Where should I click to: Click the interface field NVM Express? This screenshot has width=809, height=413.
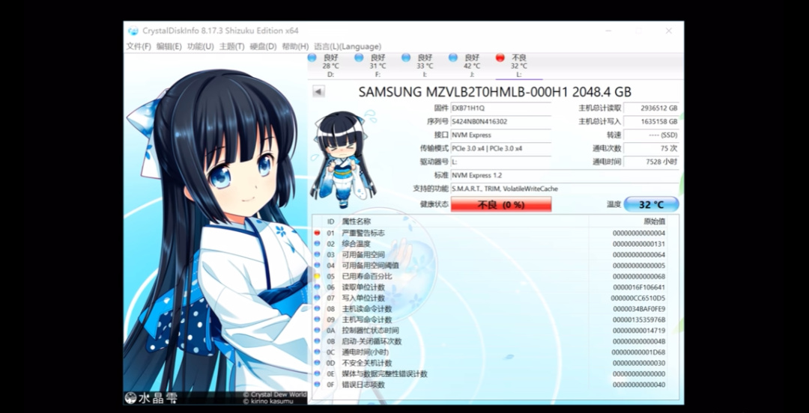pyautogui.click(x=500, y=135)
